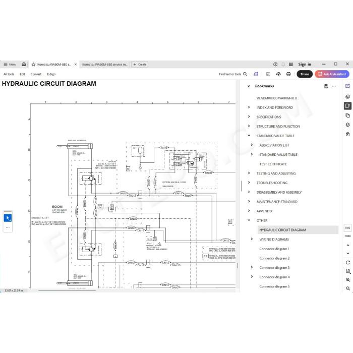Click the upload to cloud icon
Viewport: 353px width, 353px height.
click(x=278, y=74)
